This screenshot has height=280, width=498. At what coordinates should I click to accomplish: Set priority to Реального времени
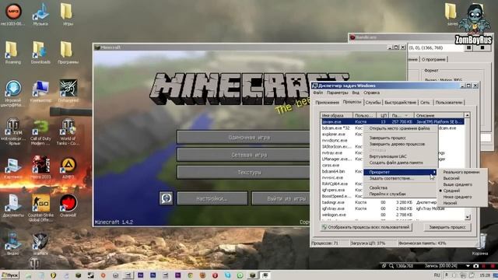[462, 172]
